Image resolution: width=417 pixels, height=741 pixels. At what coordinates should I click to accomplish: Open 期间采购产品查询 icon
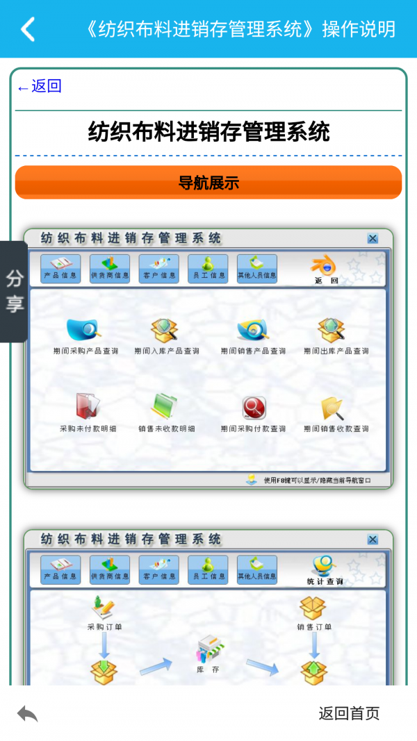tap(85, 337)
